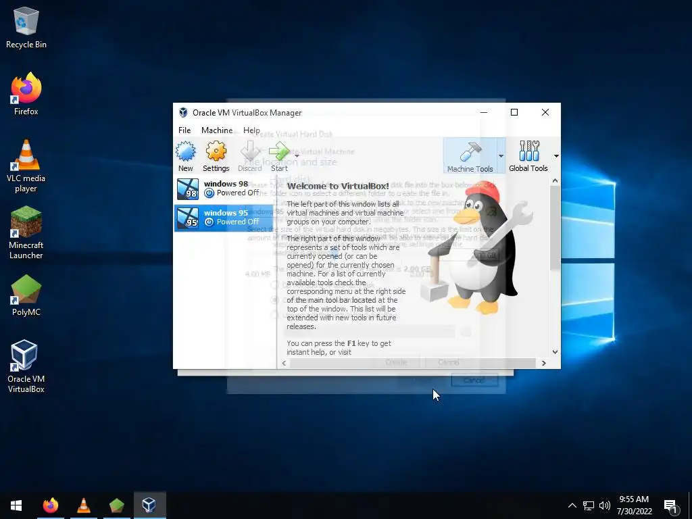The image size is (692, 519).
Task: Minimize the VirtualBox Manager window
Action: (484, 112)
